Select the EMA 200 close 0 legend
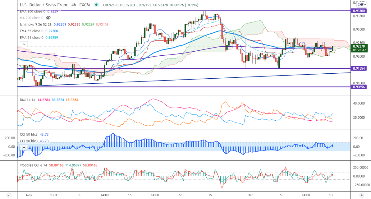The width and height of the screenshot is (371, 199). click(32, 12)
